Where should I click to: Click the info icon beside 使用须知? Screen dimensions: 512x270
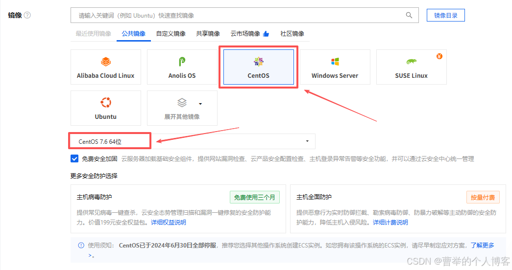81,245
